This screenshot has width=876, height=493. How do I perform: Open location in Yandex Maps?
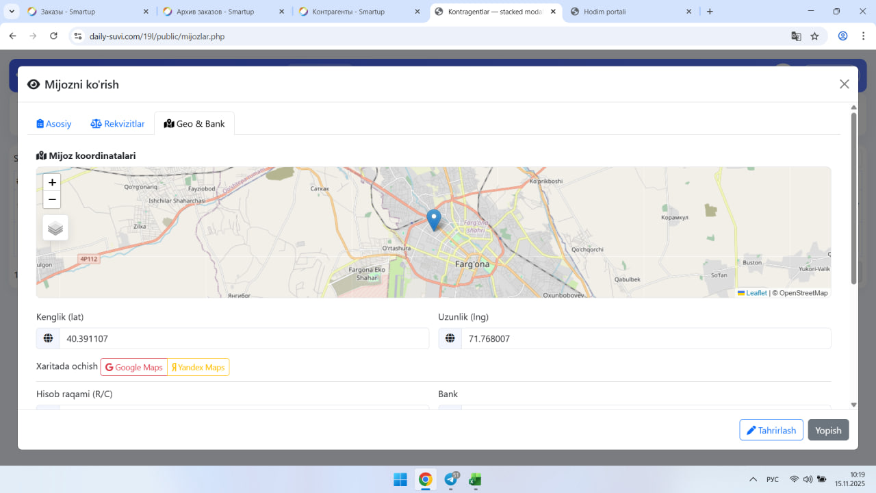198,368
